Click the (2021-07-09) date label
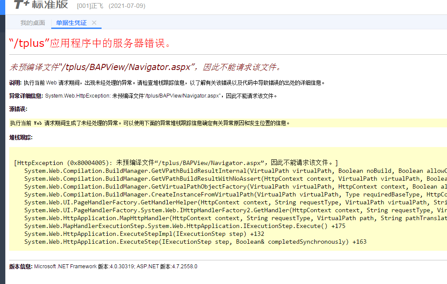Viewport: 447px width, 284px height. [127, 6]
